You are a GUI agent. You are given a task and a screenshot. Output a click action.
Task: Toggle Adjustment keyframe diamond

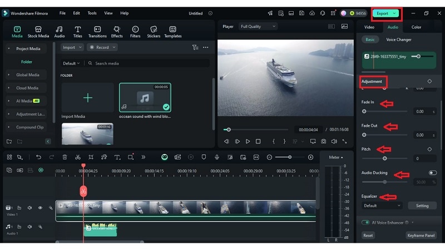[429, 81]
